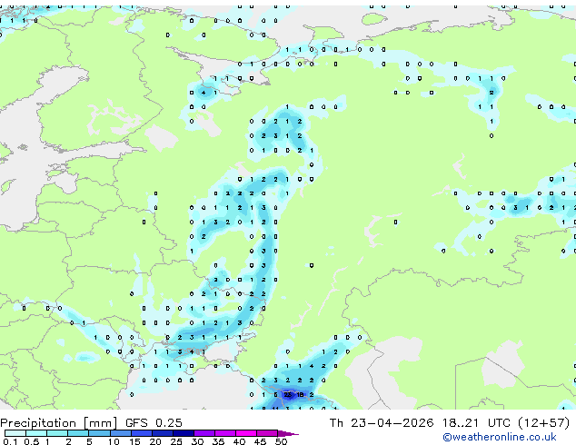Click the '23' precipitation value on the map
This screenshot has width=576, height=445.
(288, 395)
